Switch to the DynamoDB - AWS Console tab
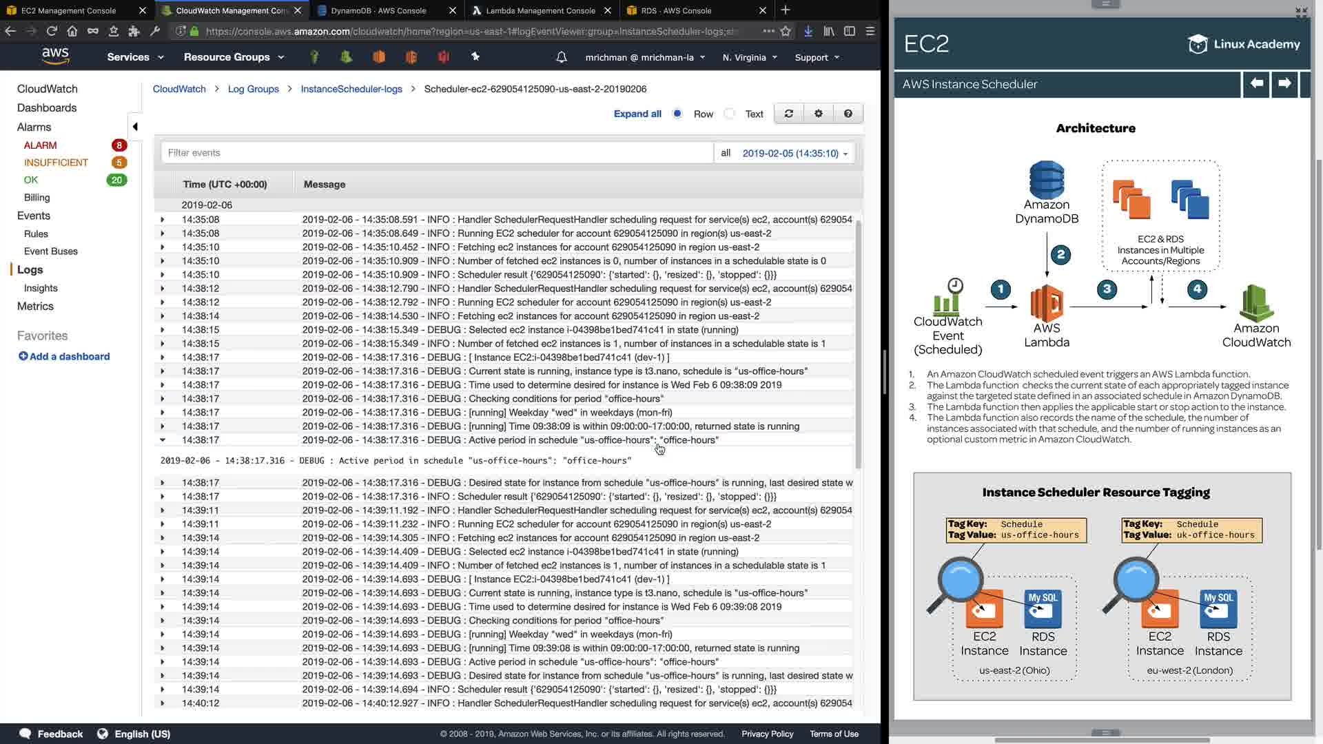The width and height of the screenshot is (1323, 744). coord(378,10)
